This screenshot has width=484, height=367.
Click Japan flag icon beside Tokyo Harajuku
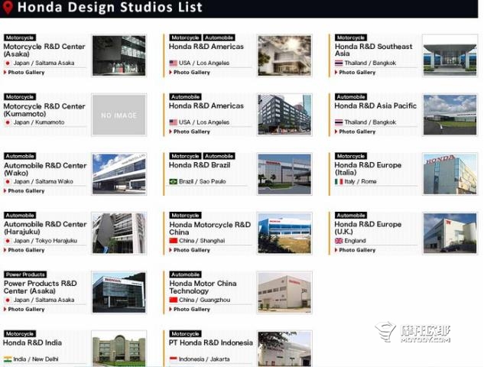[x=8, y=241]
